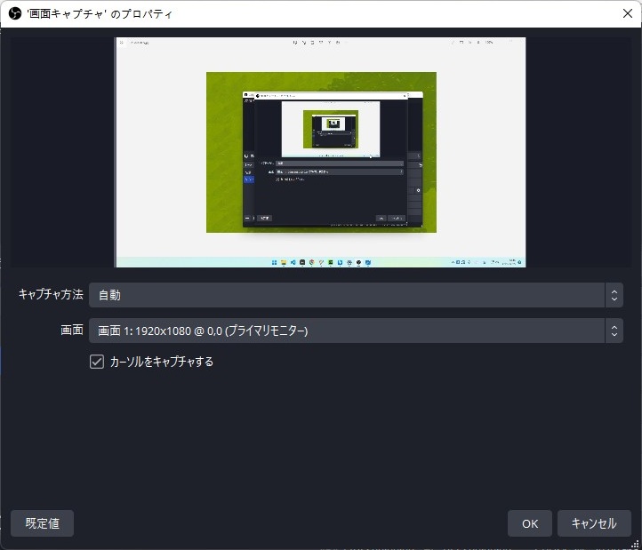Click the screen capture preview thumbnail
Image resolution: width=642 pixels, height=550 pixels.
[x=320, y=152]
